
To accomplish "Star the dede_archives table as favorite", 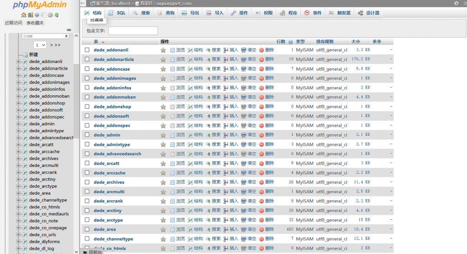I will point(163,182).
